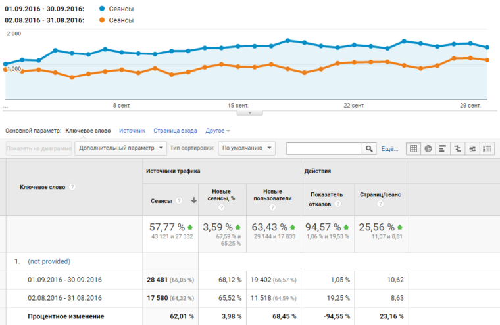Open help icon under Страниц/сеанс
This screenshot has width=500, height=325.
click(380, 204)
